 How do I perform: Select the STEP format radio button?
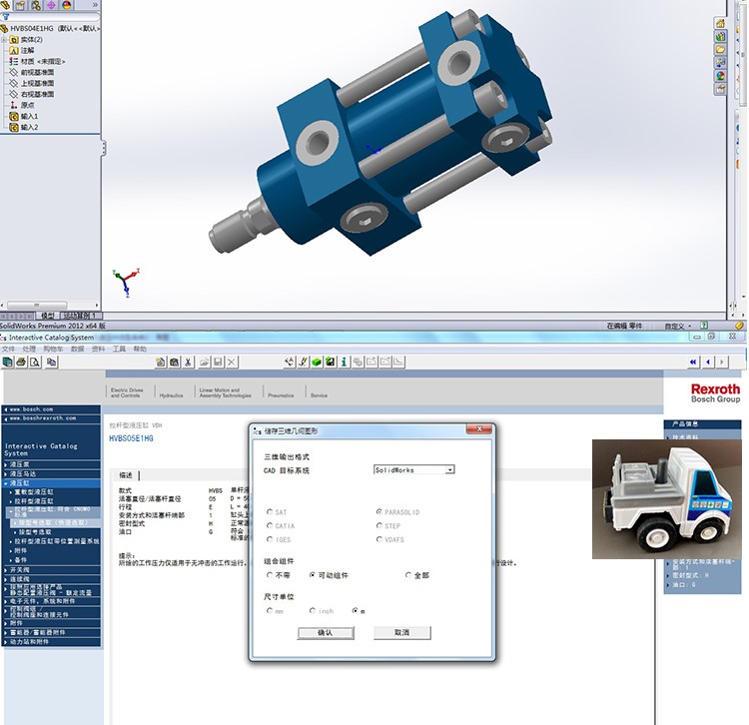click(x=378, y=525)
